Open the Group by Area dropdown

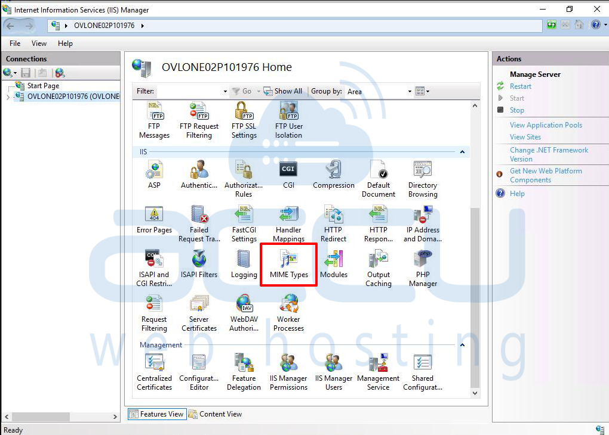pyautogui.click(x=380, y=91)
